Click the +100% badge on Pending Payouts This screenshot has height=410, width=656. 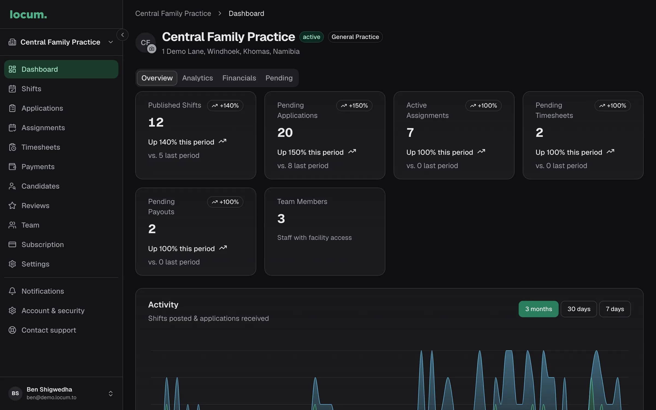click(225, 202)
